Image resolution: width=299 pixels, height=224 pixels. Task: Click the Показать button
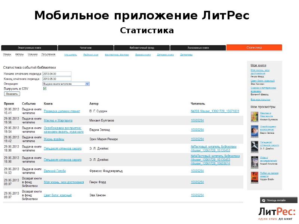click(x=12, y=94)
